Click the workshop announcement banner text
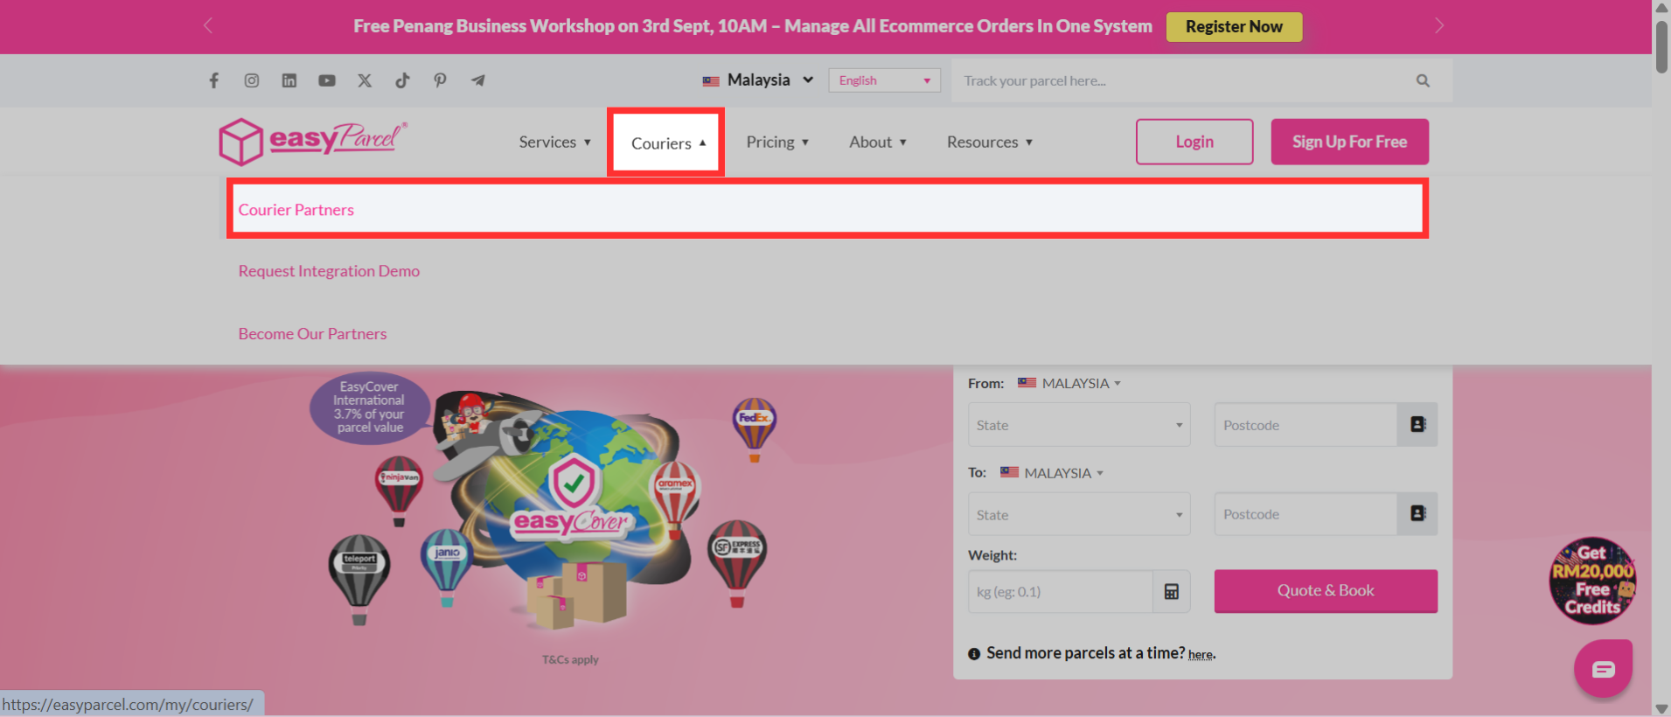The height and width of the screenshot is (717, 1671). pos(753,26)
